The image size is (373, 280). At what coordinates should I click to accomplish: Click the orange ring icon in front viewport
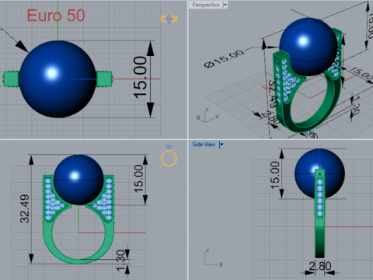(x=169, y=156)
